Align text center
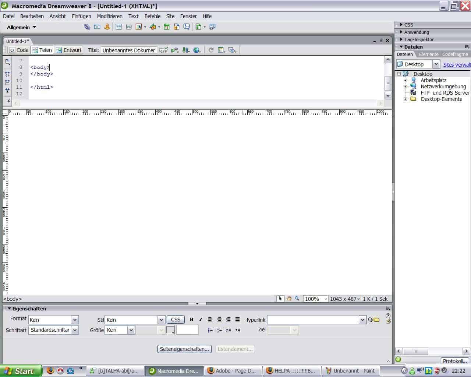Viewport: 471px width, 377px height. click(x=219, y=320)
